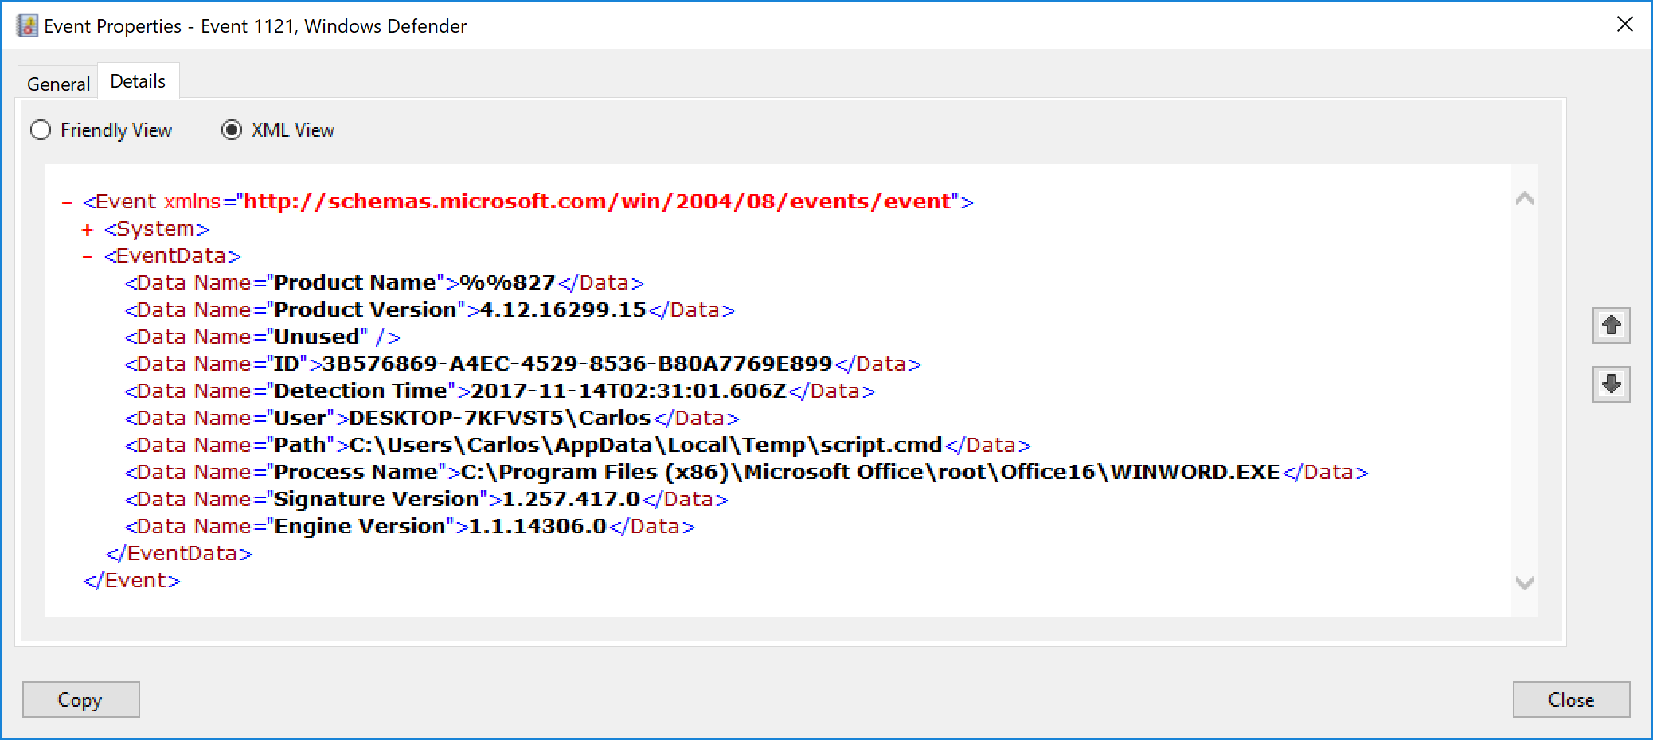Click the Process Name value WINWORD.EXE path
This screenshot has width=1653, height=740.
pos(870,472)
